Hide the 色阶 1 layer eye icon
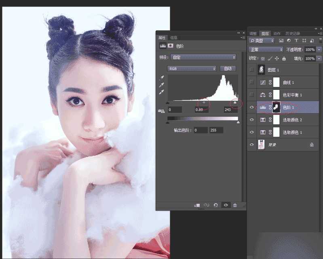The image size is (323, 259). click(251, 107)
